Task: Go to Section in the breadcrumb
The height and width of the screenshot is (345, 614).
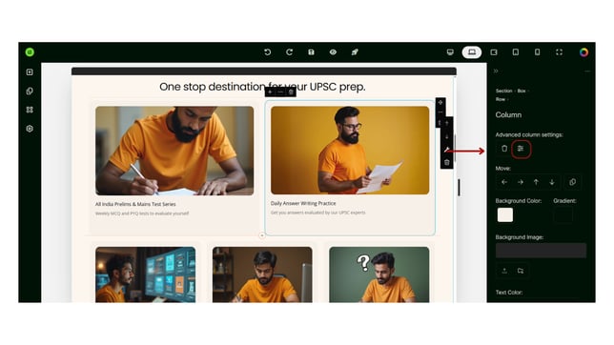Action: (x=503, y=91)
